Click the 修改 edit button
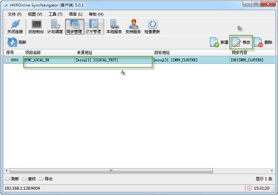278x195 pixels. point(241,42)
